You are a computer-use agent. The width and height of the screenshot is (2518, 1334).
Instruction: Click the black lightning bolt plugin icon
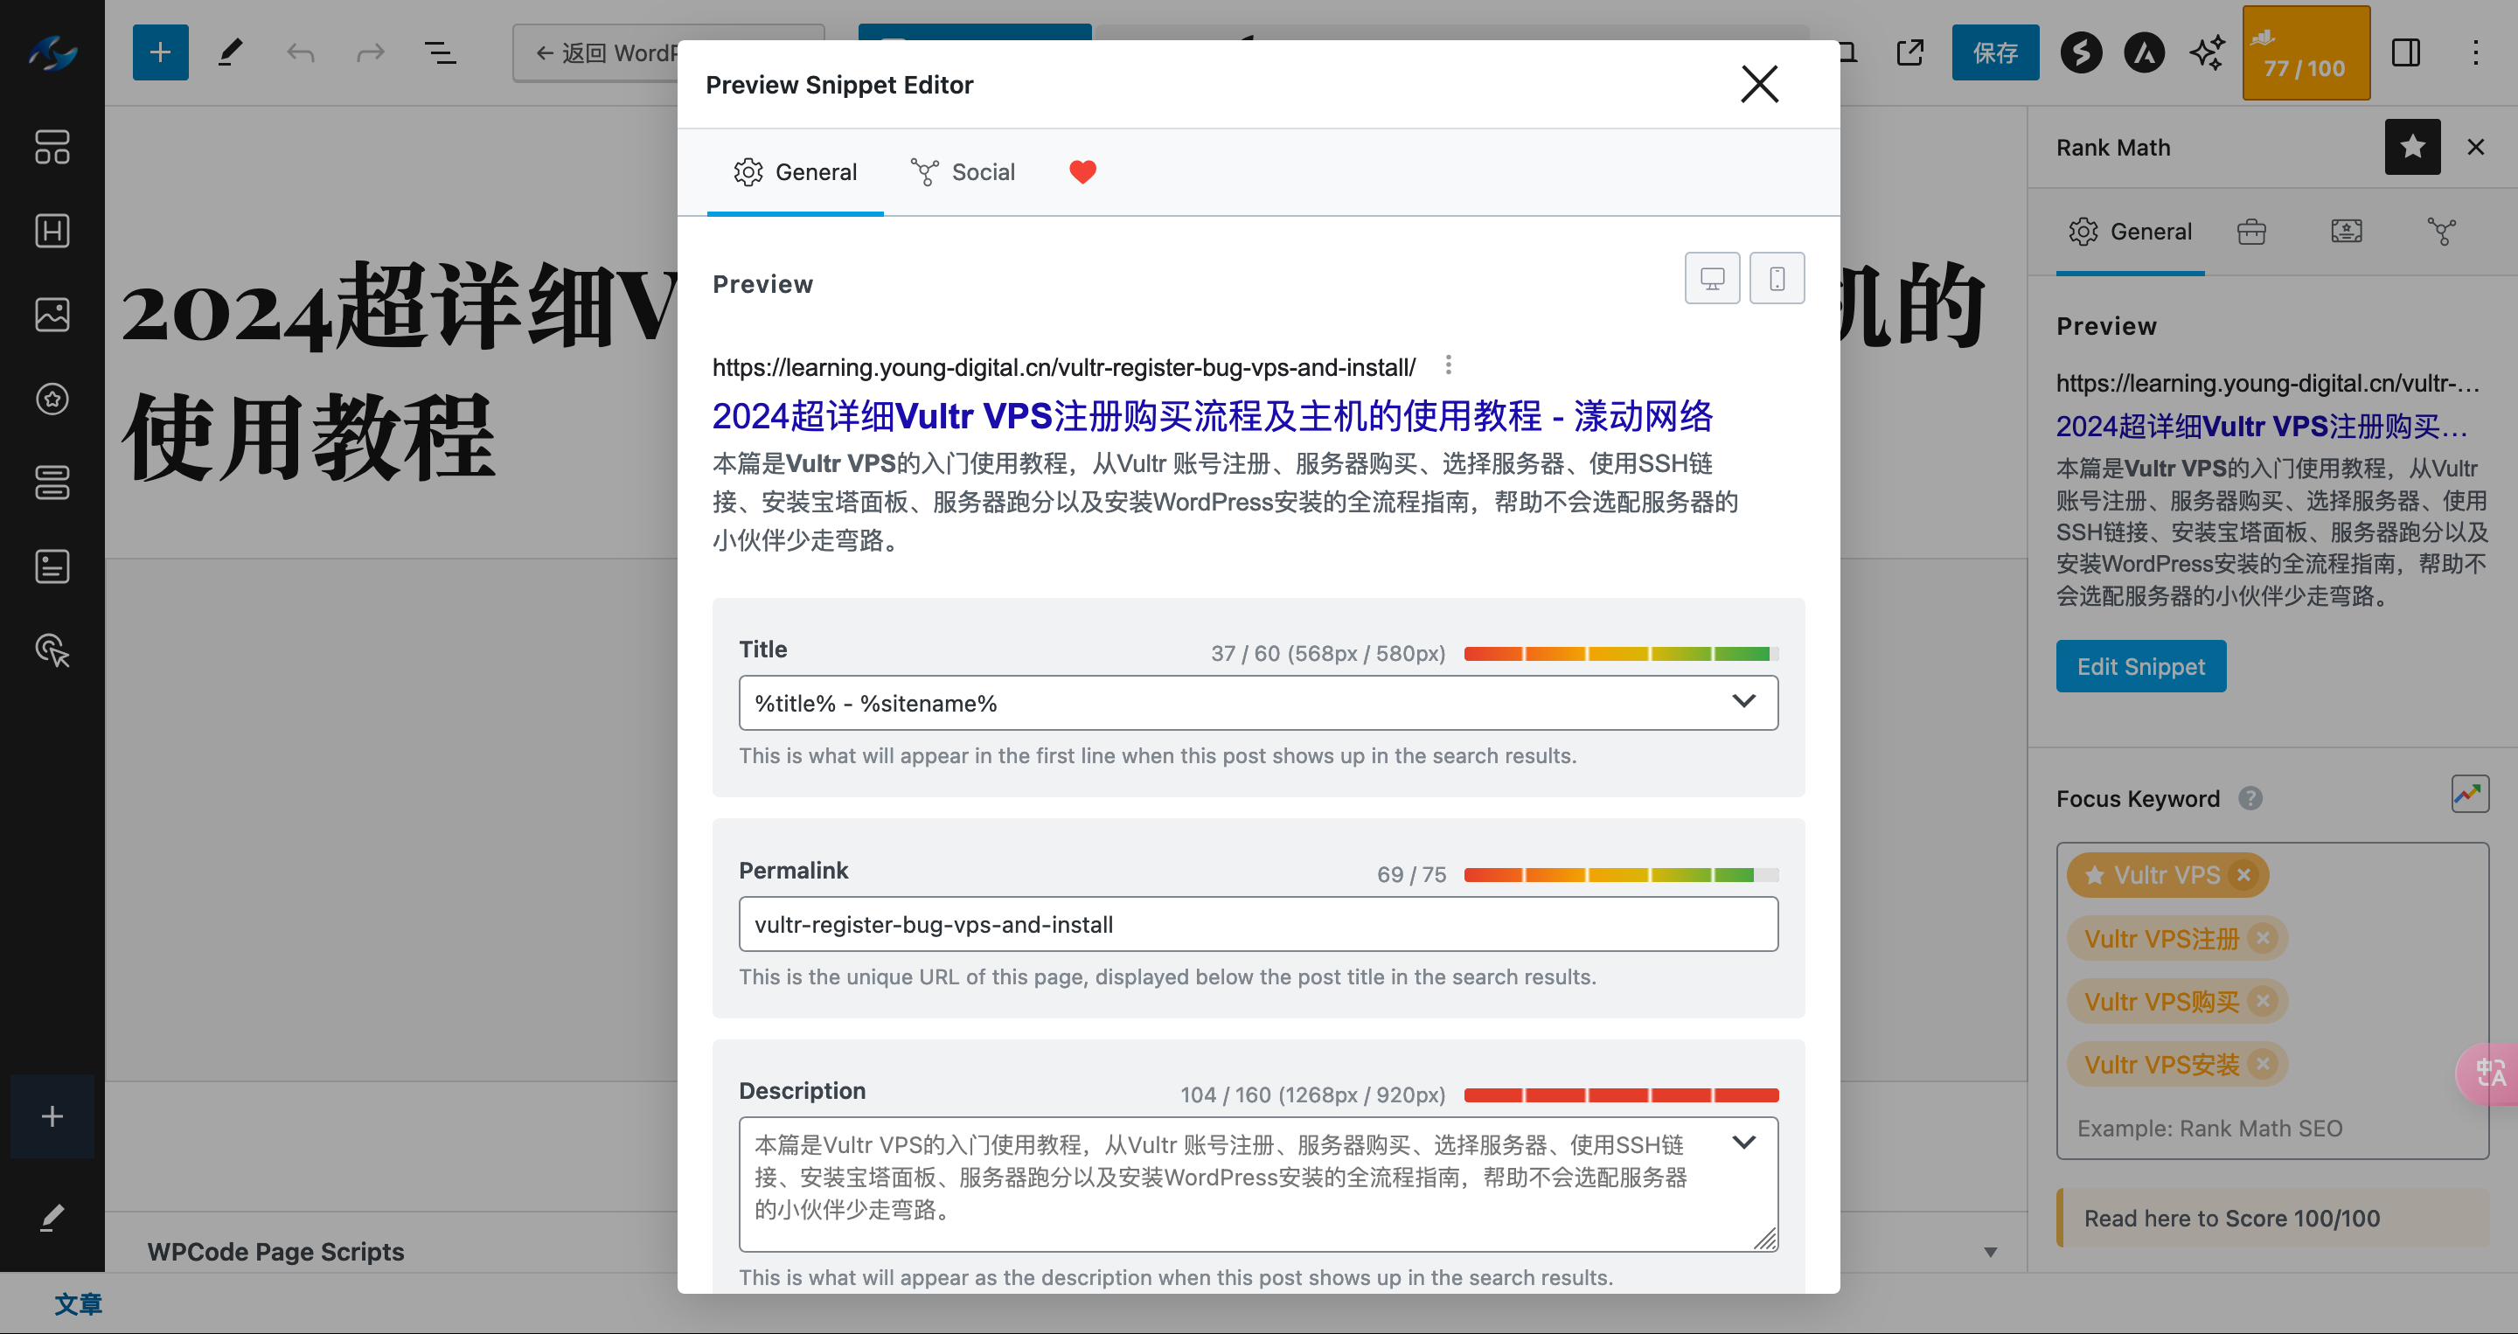point(2082,52)
